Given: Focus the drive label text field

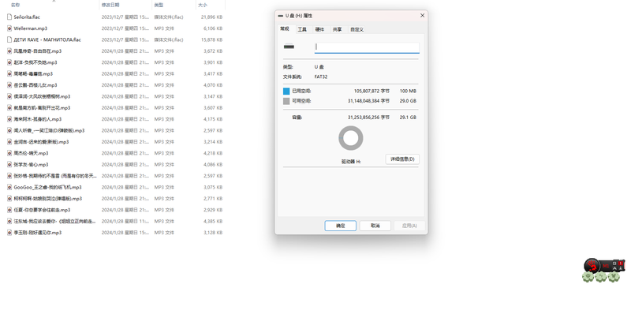Looking at the screenshot, I should pos(367,47).
